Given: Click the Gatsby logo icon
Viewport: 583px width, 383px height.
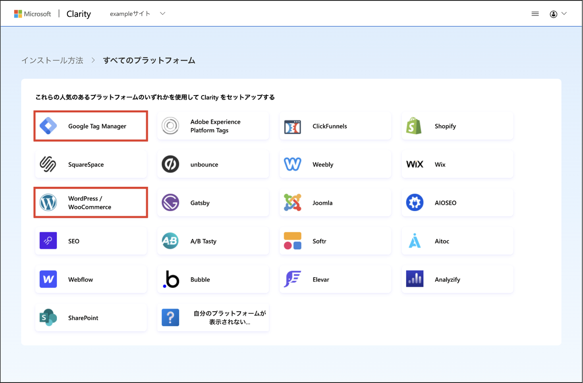Looking at the screenshot, I should 170,202.
